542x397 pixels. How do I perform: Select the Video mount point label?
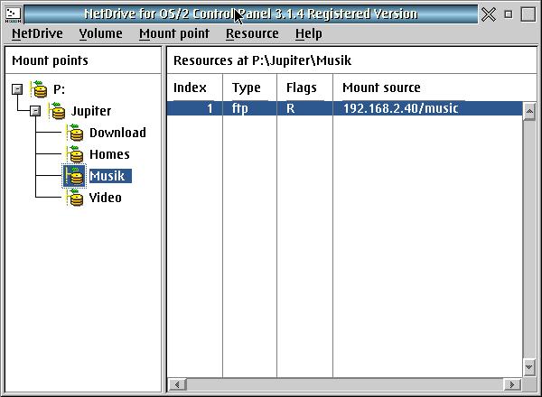[x=105, y=198]
